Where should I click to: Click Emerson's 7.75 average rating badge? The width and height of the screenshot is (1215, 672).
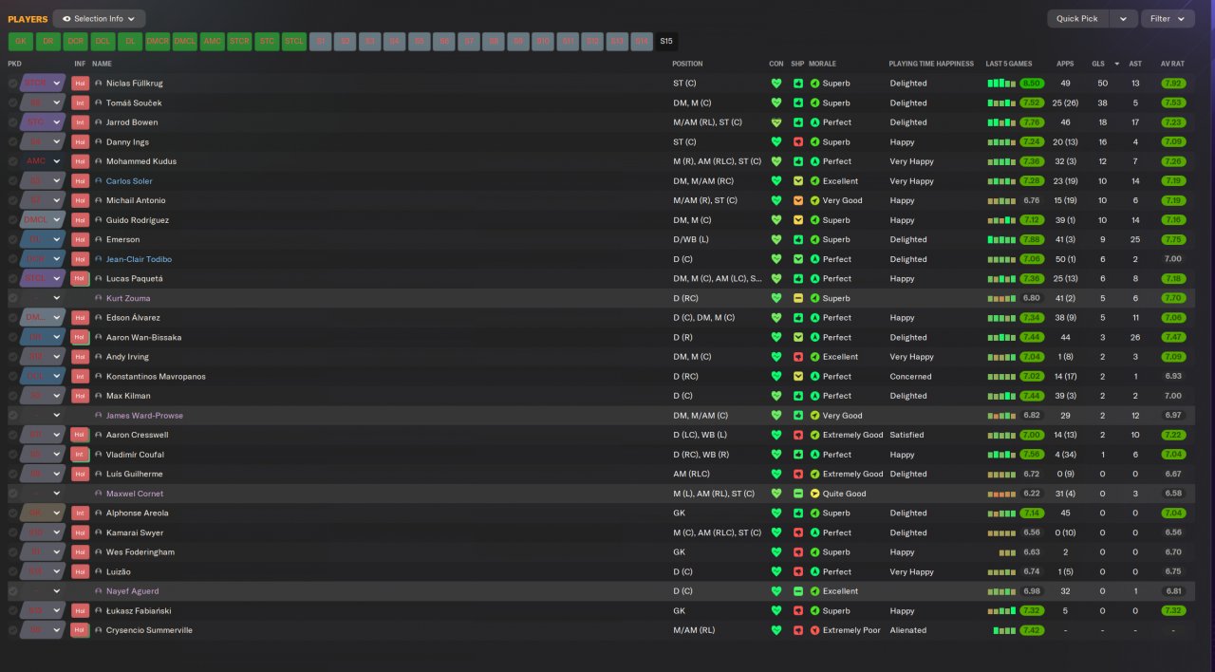click(1172, 239)
